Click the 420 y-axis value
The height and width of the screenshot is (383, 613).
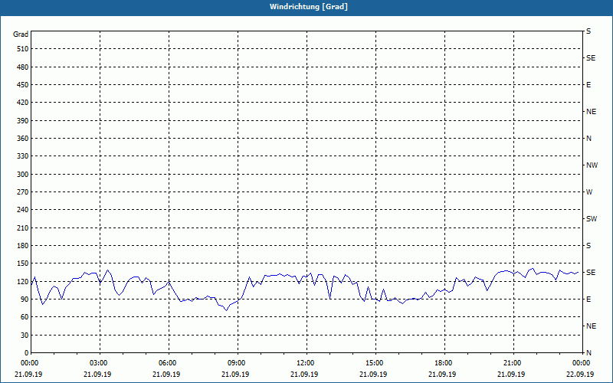click(x=23, y=103)
